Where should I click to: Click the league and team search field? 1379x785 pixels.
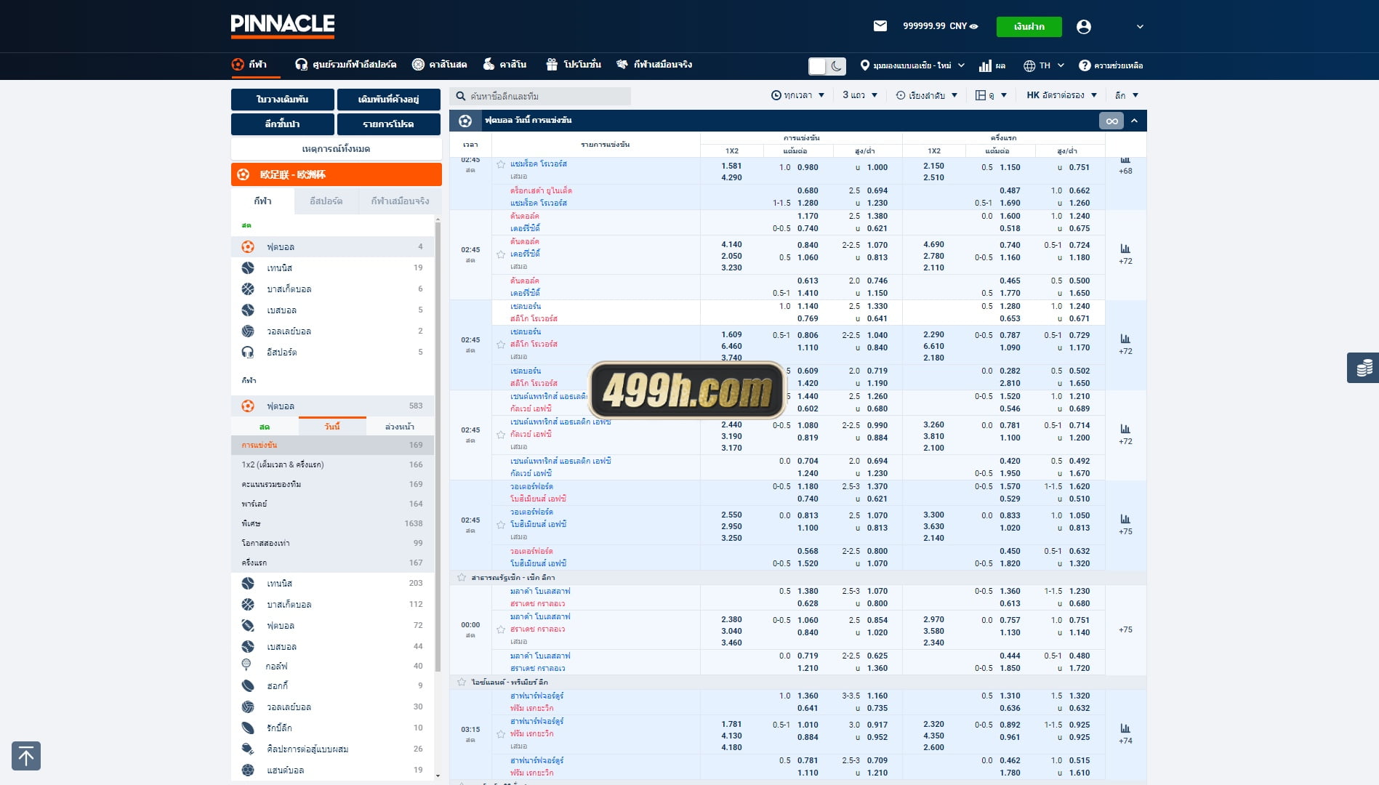tap(540, 96)
